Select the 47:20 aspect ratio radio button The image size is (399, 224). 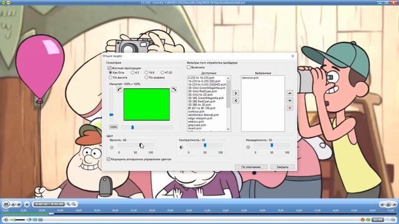162,73
